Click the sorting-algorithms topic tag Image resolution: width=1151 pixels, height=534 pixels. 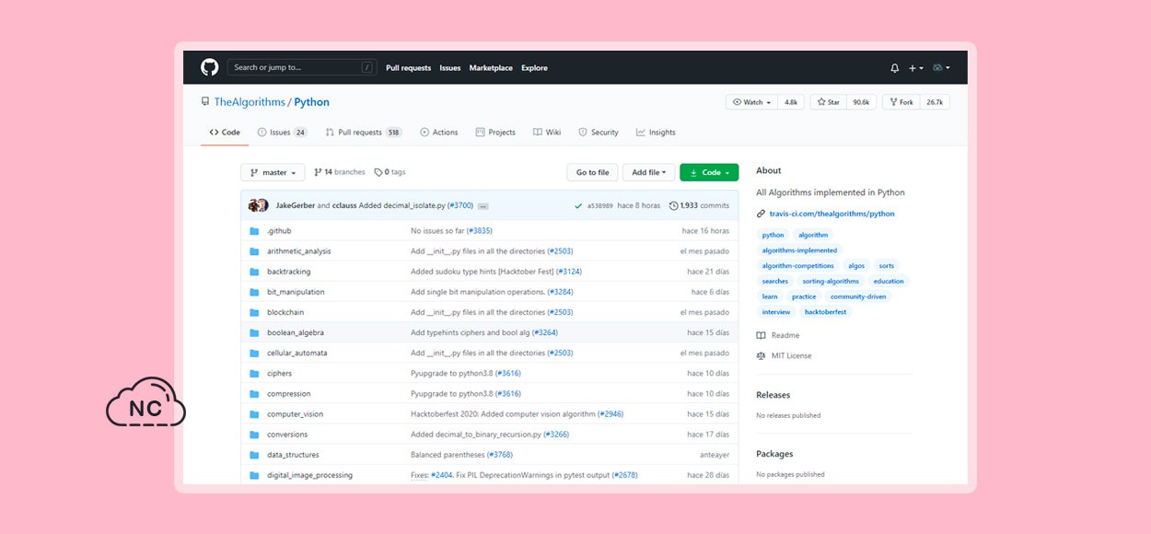click(831, 282)
